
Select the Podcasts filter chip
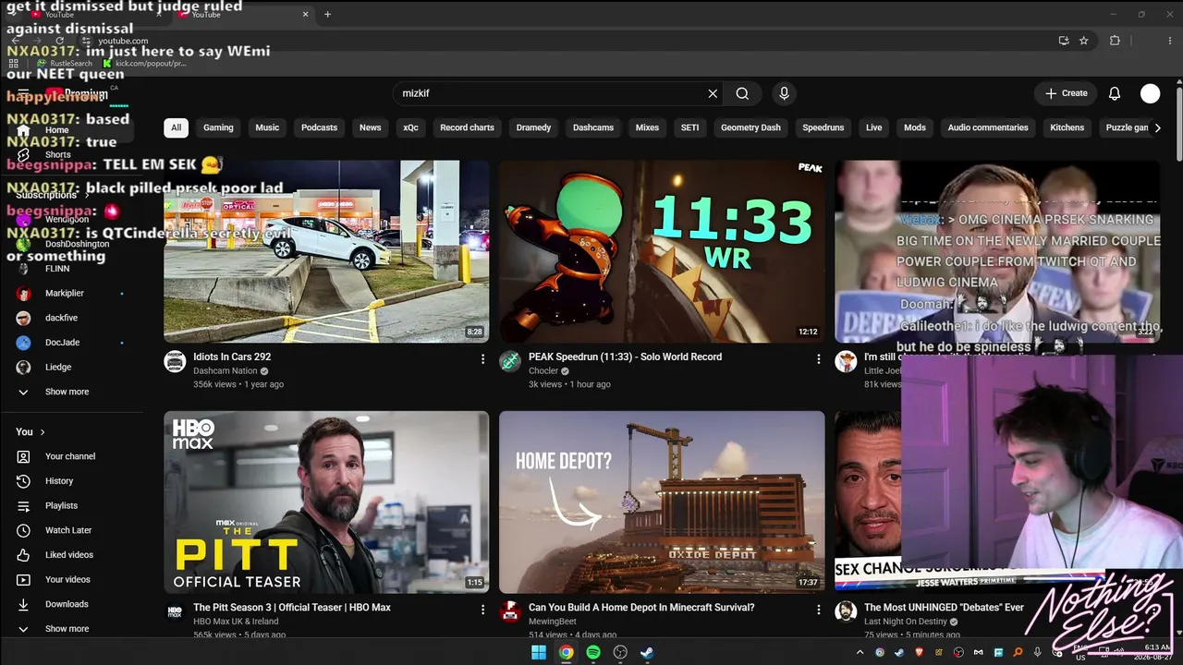[319, 127]
